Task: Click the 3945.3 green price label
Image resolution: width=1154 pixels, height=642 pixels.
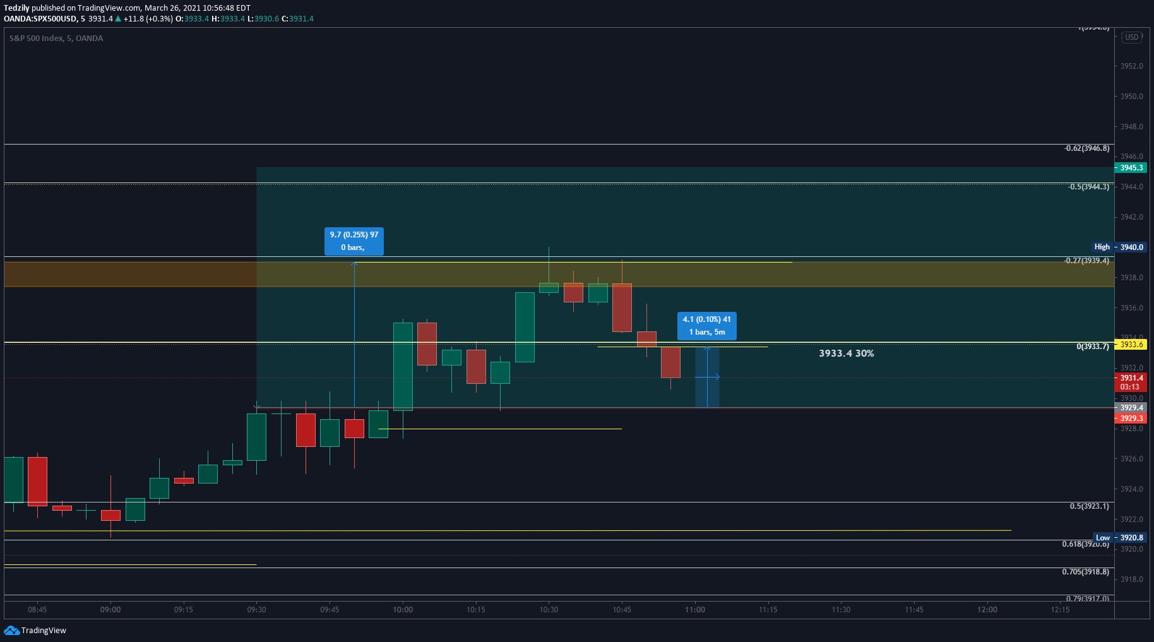Action: pos(1131,168)
